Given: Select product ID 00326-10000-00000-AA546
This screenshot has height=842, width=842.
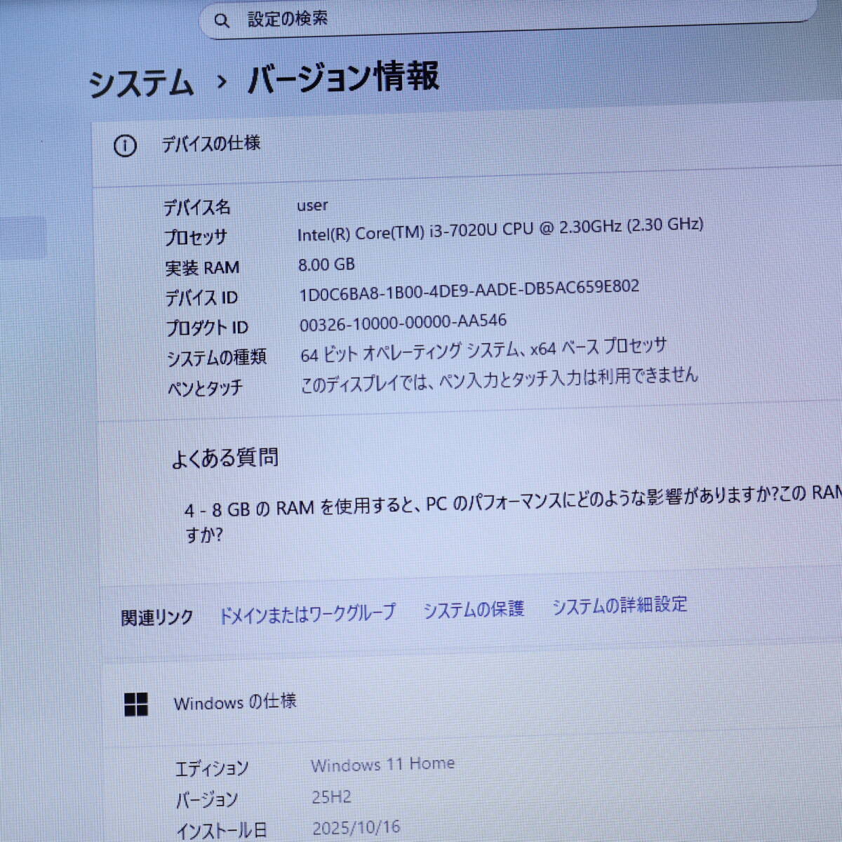Looking at the screenshot, I should pyautogui.click(x=403, y=323).
